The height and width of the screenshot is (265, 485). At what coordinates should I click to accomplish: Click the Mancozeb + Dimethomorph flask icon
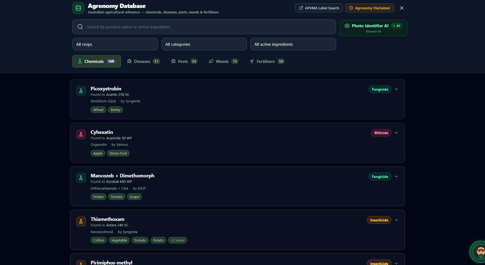[81, 178]
